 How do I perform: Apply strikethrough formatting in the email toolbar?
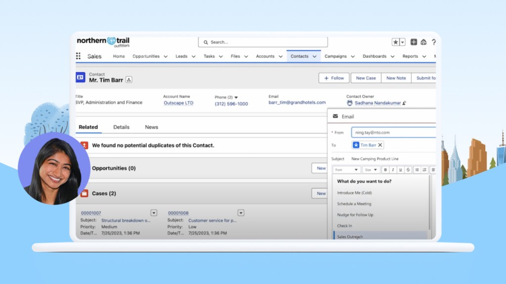(x=409, y=170)
